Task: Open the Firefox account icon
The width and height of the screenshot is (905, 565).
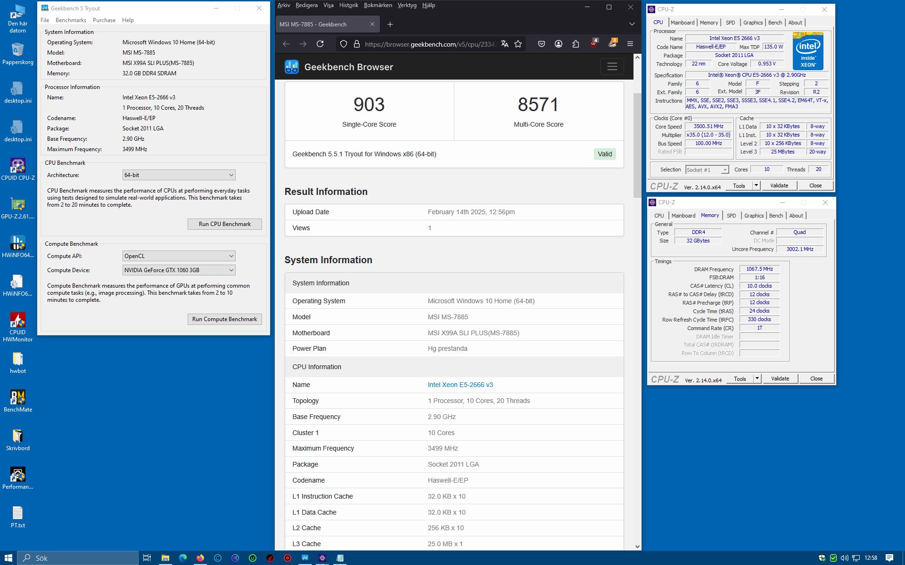Action: [x=559, y=44]
